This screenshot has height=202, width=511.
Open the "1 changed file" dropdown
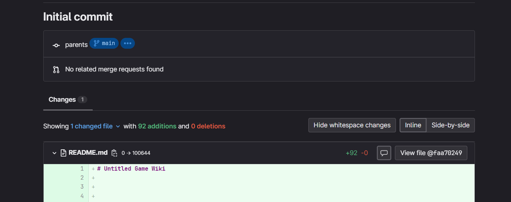click(x=95, y=126)
